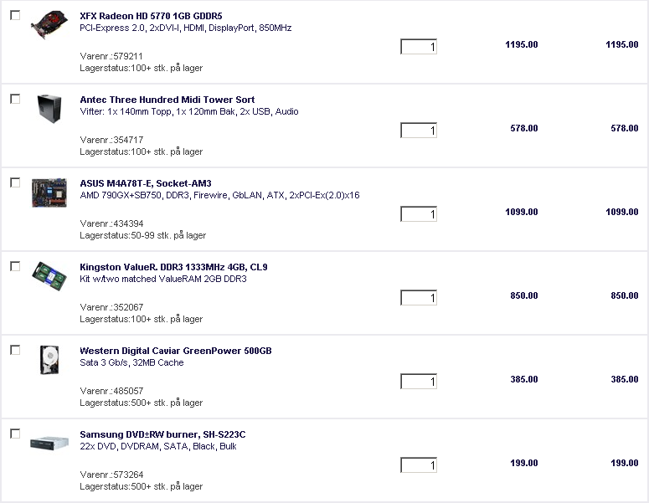The width and height of the screenshot is (649, 503).
Task: Click the Western Digital hard drive image
Action: [x=47, y=359]
